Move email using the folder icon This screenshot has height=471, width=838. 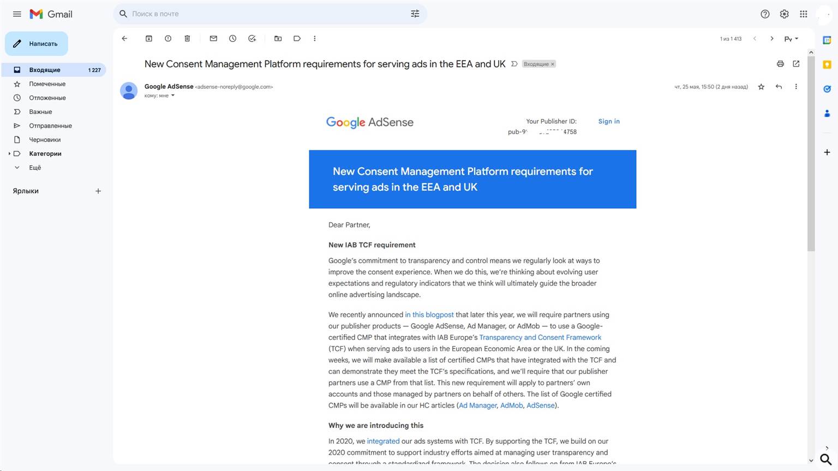pos(278,39)
